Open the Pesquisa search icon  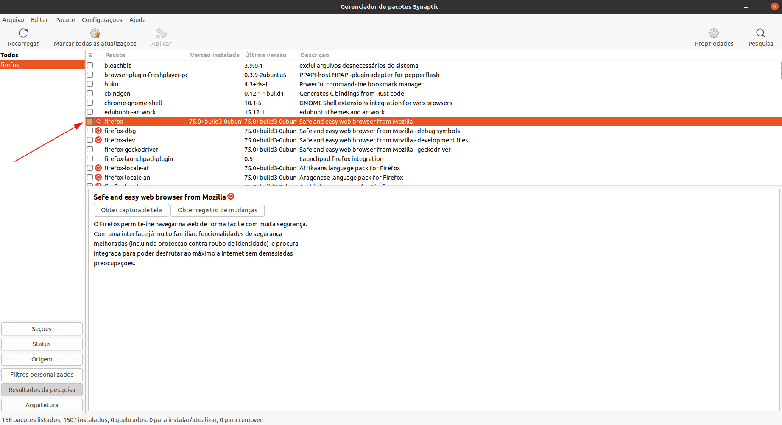click(x=760, y=33)
